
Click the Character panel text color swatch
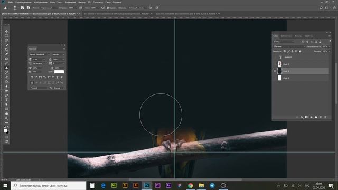coord(59,72)
